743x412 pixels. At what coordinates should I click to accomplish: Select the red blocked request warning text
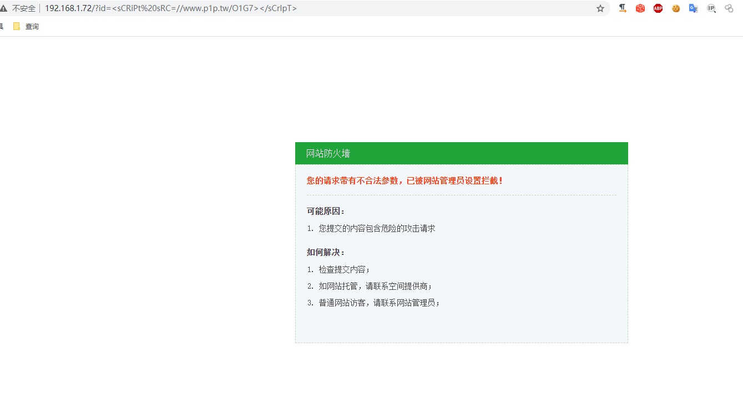coord(405,180)
